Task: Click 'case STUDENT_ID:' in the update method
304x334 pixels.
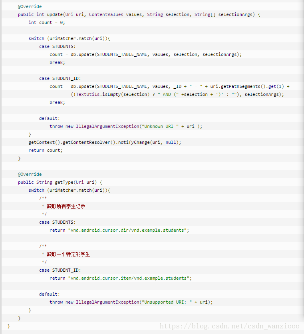Action: point(60,78)
